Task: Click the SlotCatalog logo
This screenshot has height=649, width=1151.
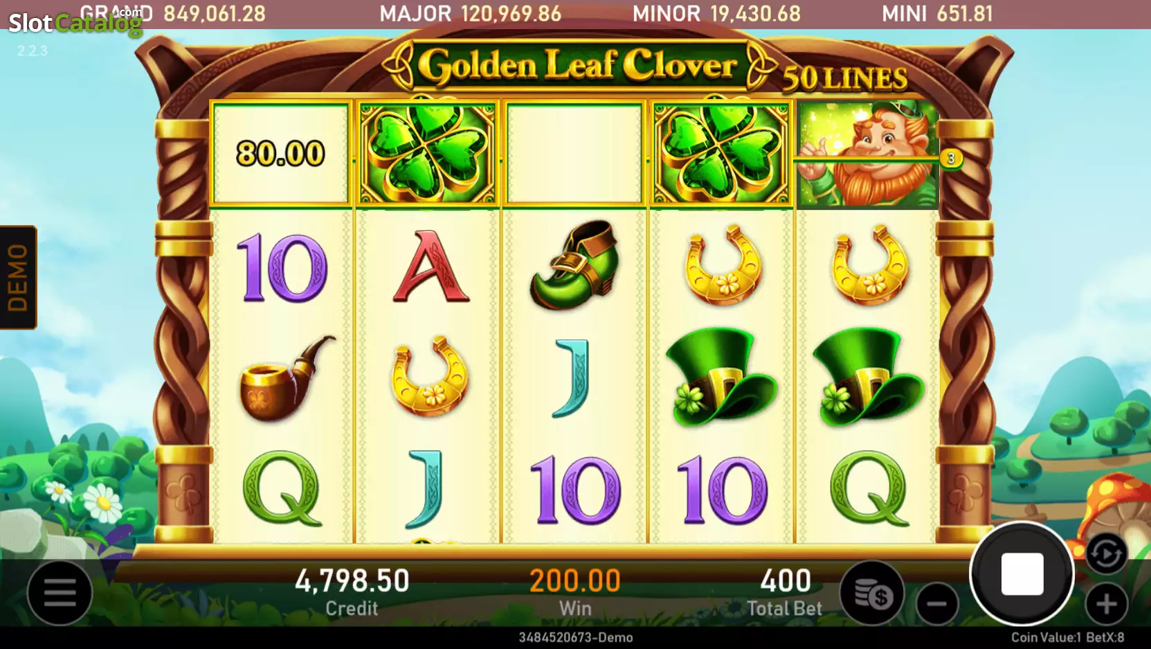Action: [x=75, y=23]
